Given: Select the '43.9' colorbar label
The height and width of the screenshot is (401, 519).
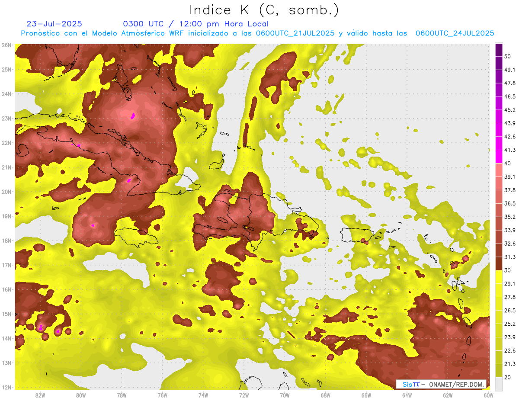Looking at the screenshot, I should tap(510, 123).
